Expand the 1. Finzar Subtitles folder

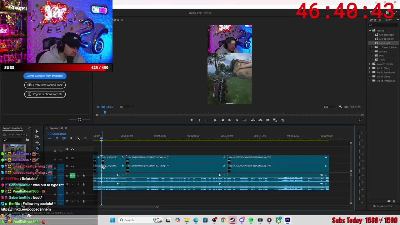372,47
